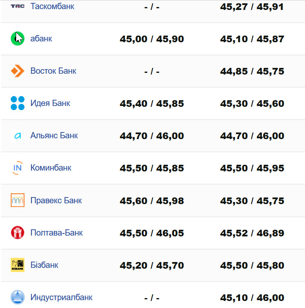Go to the Альянс Банк link

[x=54, y=135]
